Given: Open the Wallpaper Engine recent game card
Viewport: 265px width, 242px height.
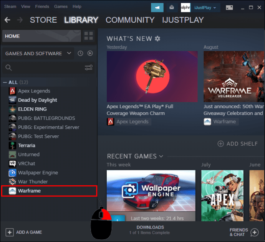Looking at the screenshot, I should point(151,196).
